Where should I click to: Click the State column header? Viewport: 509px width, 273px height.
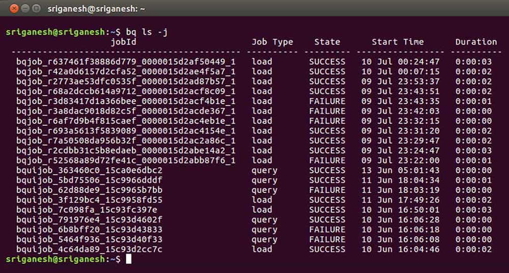click(327, 42)
